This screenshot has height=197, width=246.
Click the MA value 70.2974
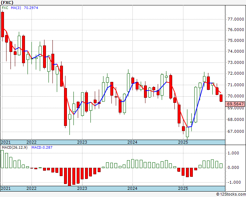pyautogui.click(x=31, y=8)
